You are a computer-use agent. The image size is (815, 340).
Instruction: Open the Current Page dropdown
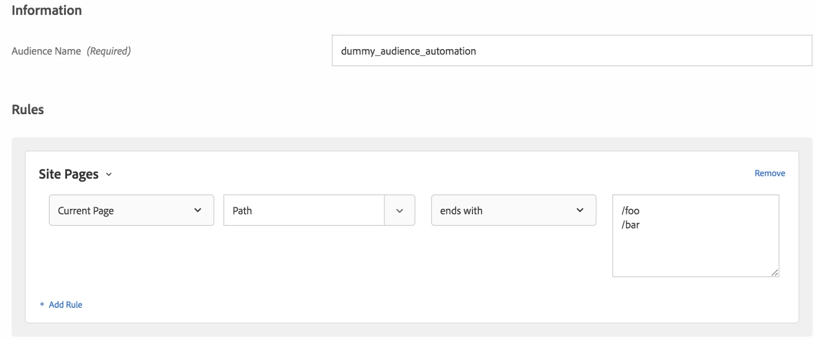pyautogui.click(x=131, y=211)
